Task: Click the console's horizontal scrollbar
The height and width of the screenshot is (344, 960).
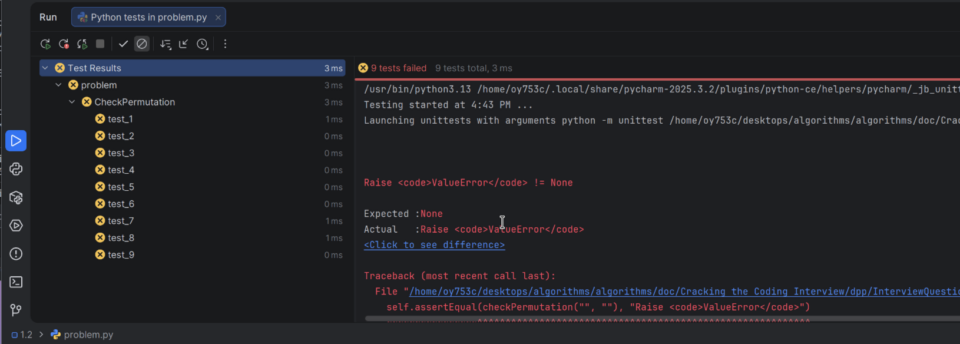Action: pos(662,319)
